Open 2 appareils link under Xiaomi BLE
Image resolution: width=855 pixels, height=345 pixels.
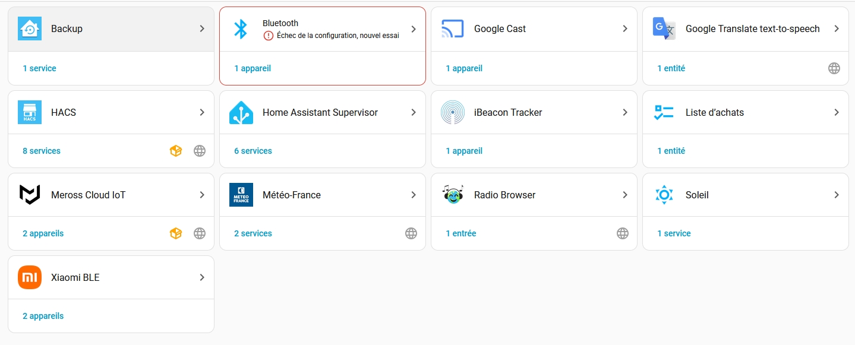click(43, 316)
